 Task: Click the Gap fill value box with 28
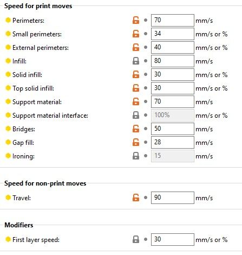pyautogui.click(x=173, y=142)
